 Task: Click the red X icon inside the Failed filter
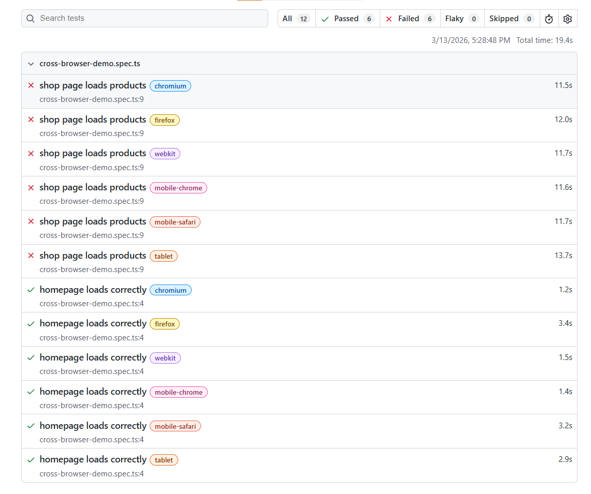tap(389, 18)
